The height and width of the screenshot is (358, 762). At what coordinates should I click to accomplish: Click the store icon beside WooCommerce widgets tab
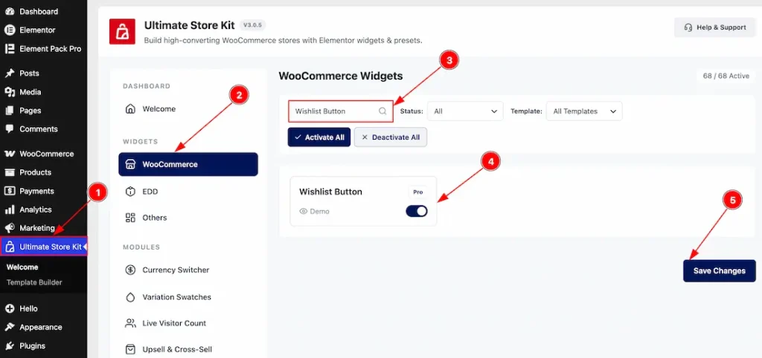tap(130, 164)
